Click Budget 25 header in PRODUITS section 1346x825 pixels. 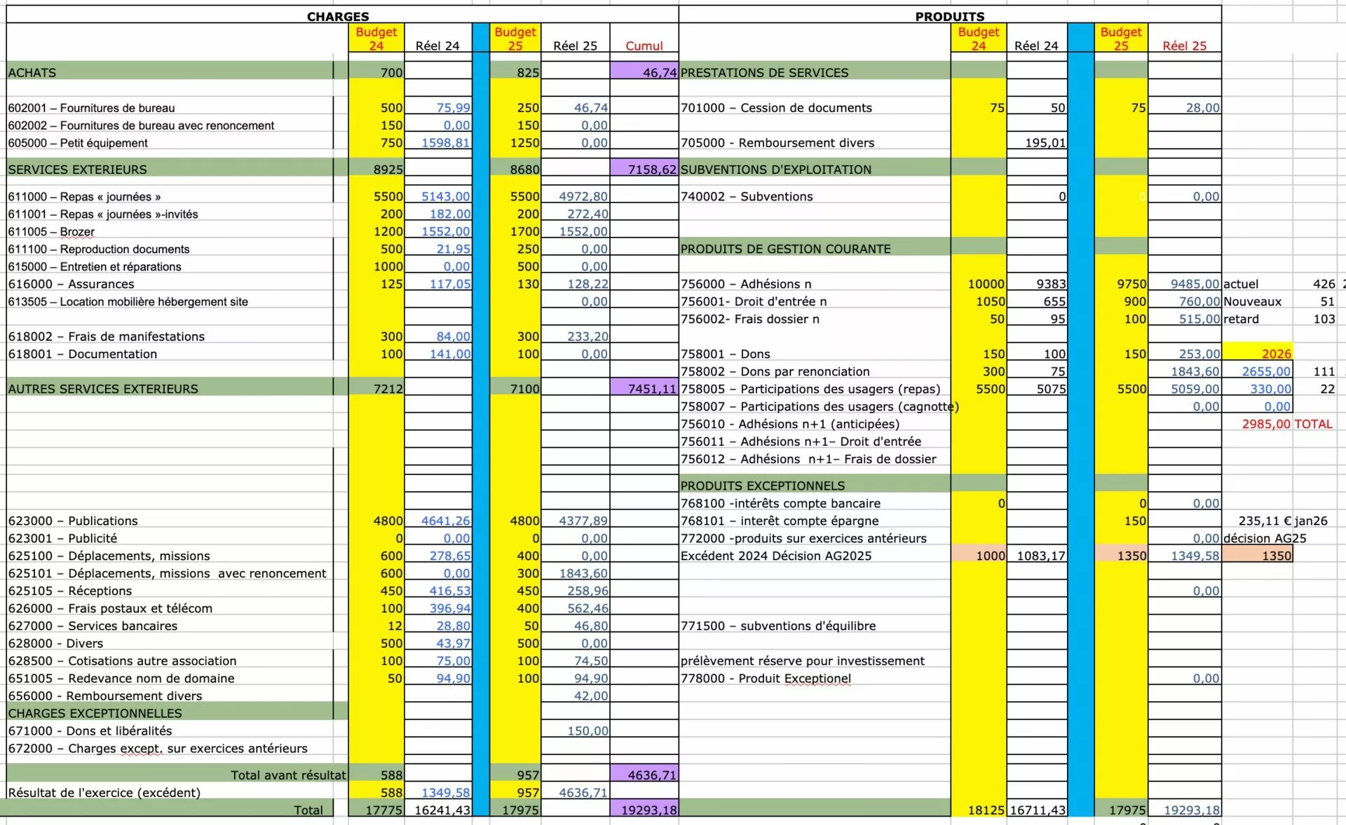1120,39
